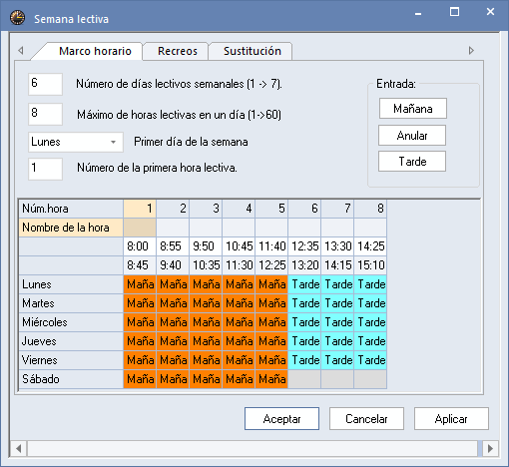509x467 pixels.
Task: Click the Aplicar button
Action: (451, 419)
